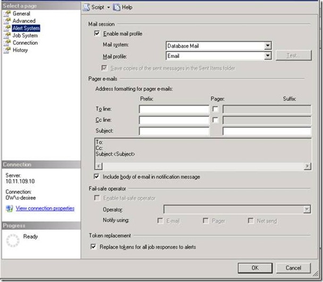Toggle Save copies of sent messages checkbox
The image size is (323, 282).
[x=104, y=68]
